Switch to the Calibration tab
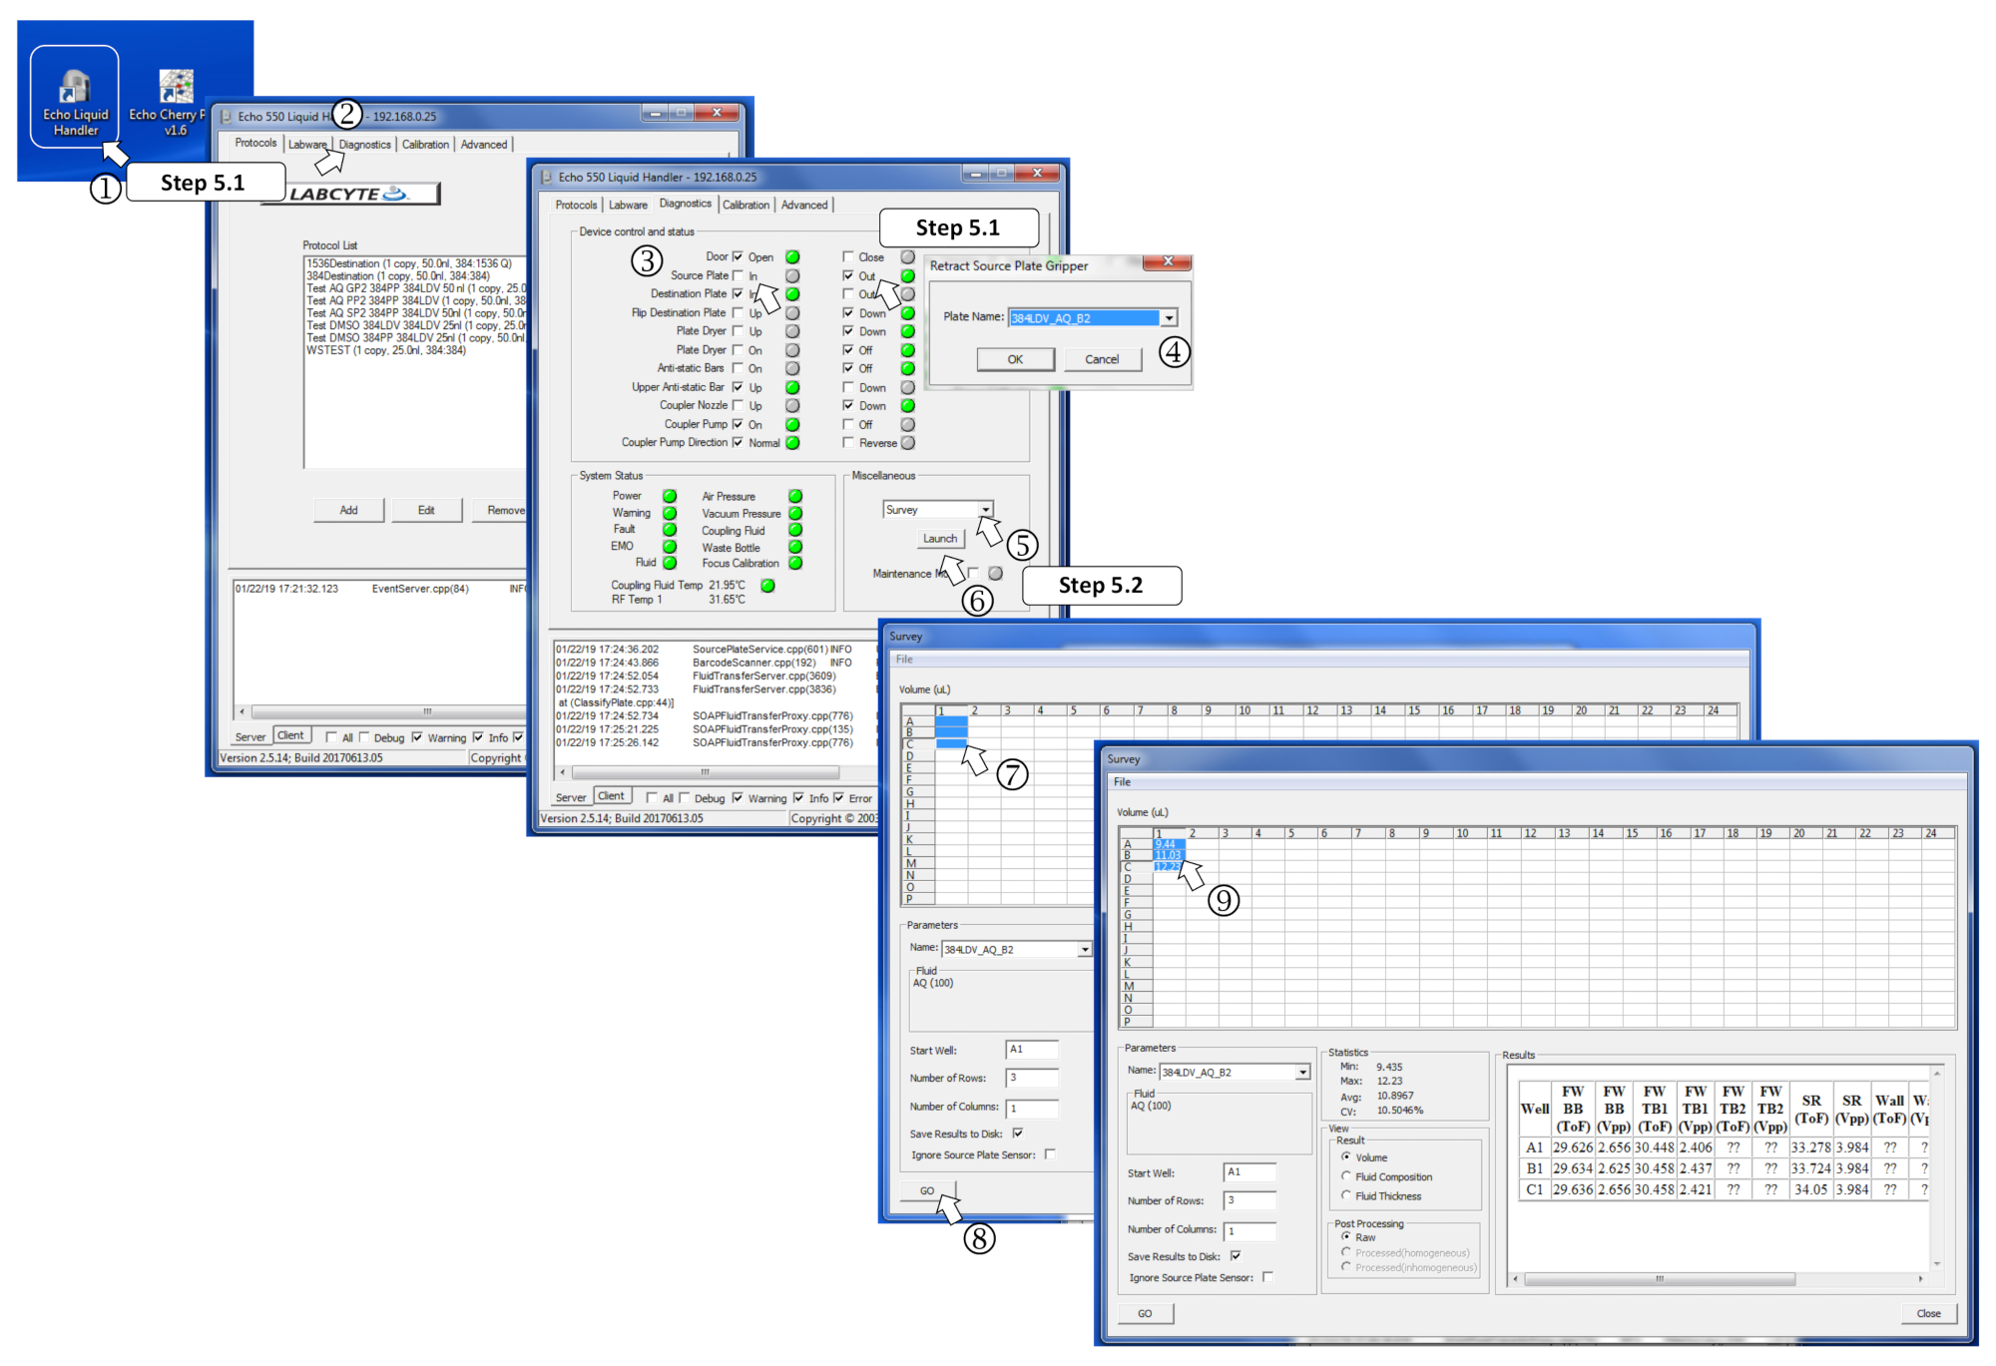The height and width of the screenshot is (1366, 1996). (x=746, y=205)
